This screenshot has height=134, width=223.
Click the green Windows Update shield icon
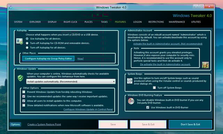(x=20, y=78)
